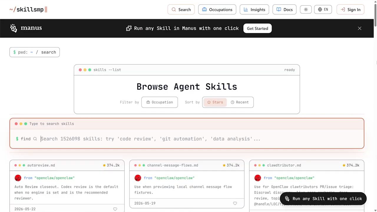Click the 'ready' status label
Viewport: 377px width, 212px height.
point(290,70)
